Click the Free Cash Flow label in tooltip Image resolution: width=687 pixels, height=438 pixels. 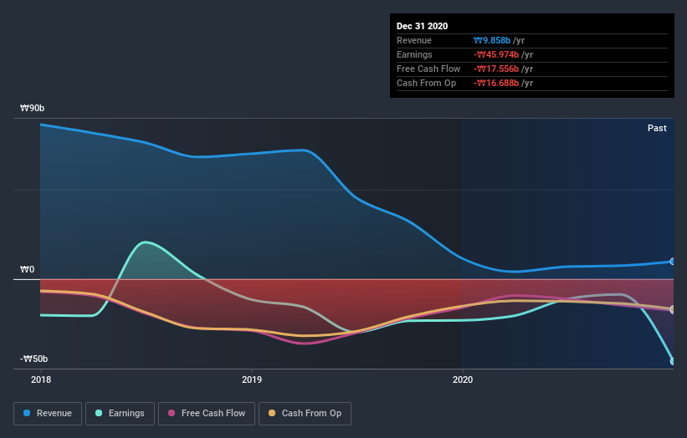coord(428,69)
